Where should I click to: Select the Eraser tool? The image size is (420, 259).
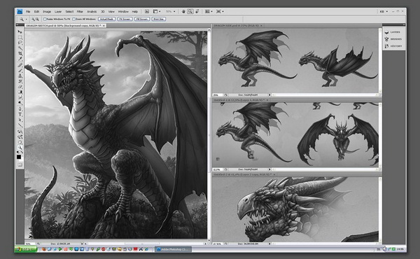coord(20,87)
